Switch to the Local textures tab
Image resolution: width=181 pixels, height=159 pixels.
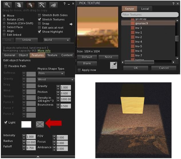pyautogui.click(x=145, y=9)
